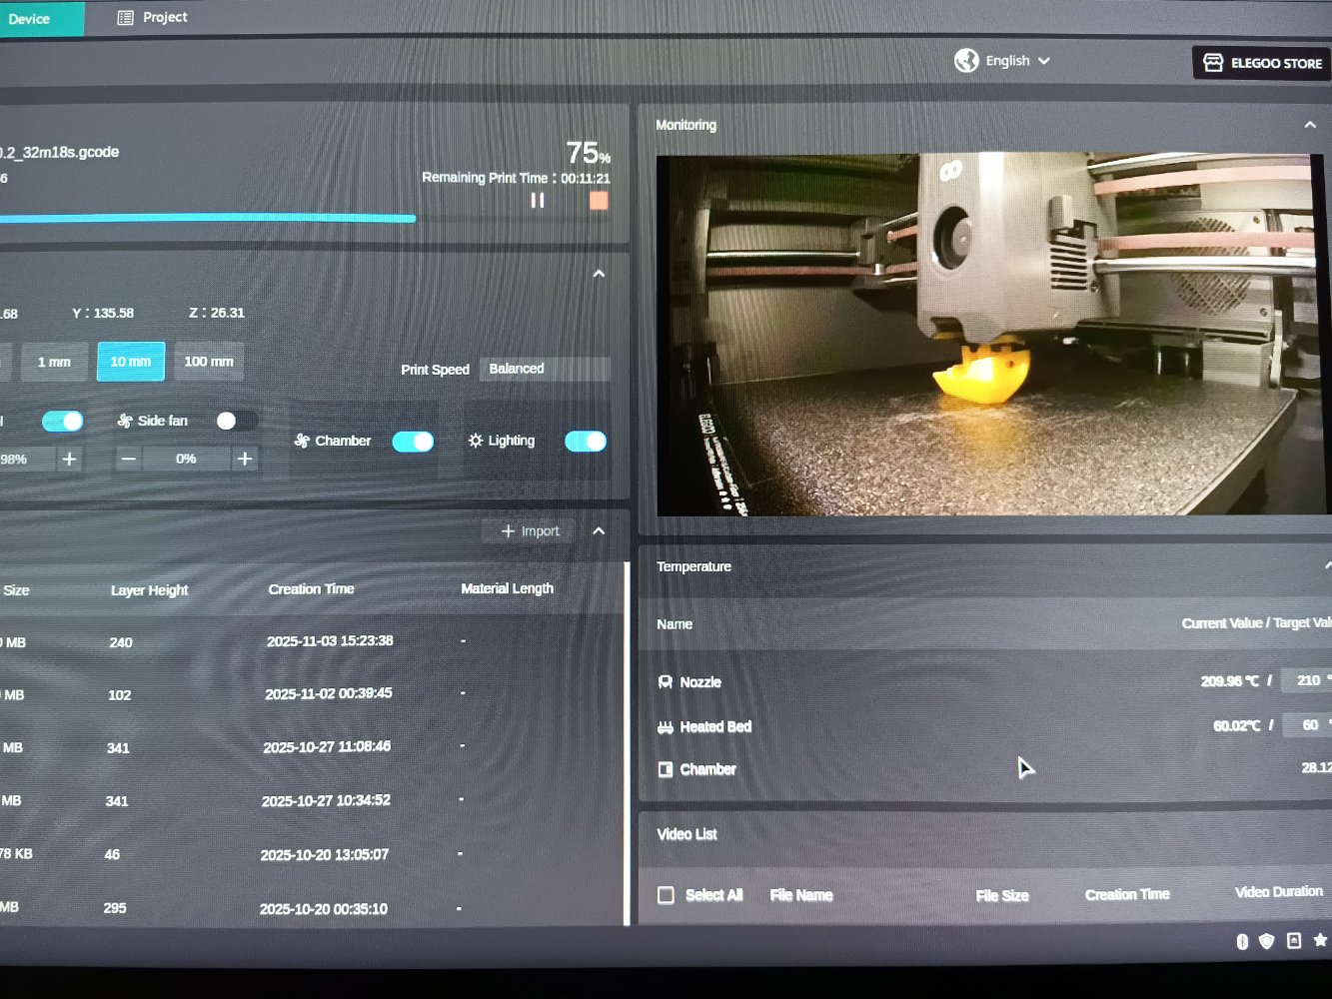Switch to the Project tab
This screenshot has height=999, width=1332.
(x=153, y=17)
